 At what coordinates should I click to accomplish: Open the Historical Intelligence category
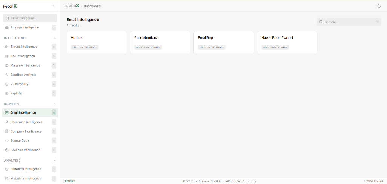click(x=30, y=169)
